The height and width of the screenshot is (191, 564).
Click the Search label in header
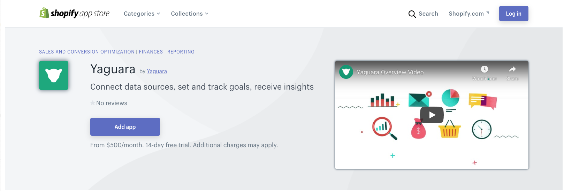coord(428,14)
